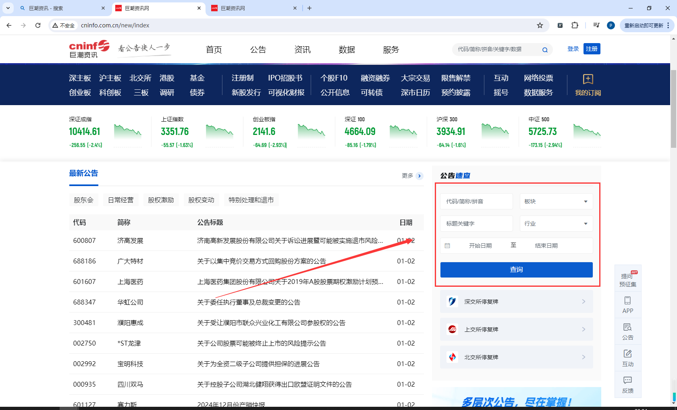Select the 首页 main menu item

pyautogui.click(x=214, y=50)
